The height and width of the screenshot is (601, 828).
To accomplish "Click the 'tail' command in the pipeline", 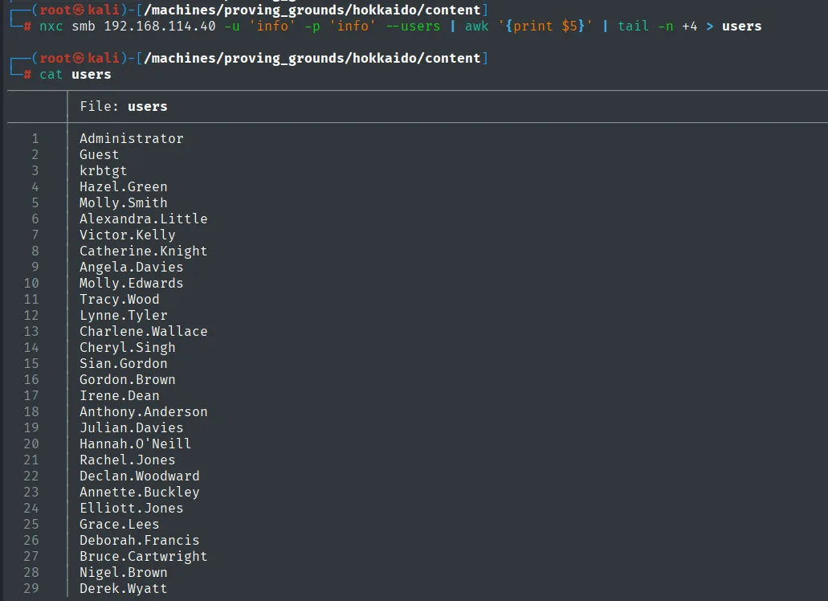I will click(x=633, y=26).
